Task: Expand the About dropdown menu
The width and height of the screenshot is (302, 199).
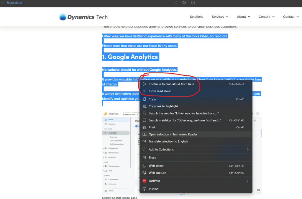Action: click(x=243, y=17)
